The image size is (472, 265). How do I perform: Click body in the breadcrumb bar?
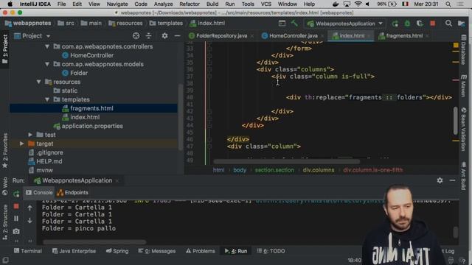(240, 170)
